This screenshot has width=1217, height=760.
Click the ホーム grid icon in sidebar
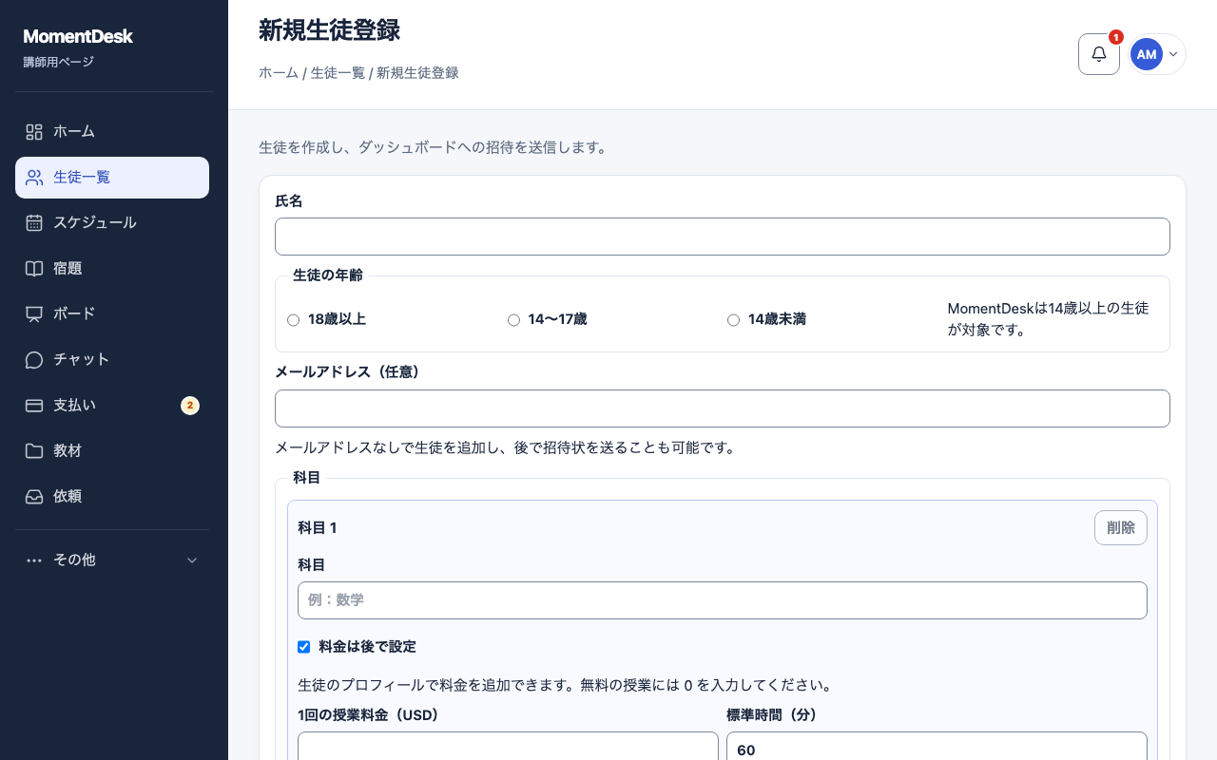click(x=34, y=132)
